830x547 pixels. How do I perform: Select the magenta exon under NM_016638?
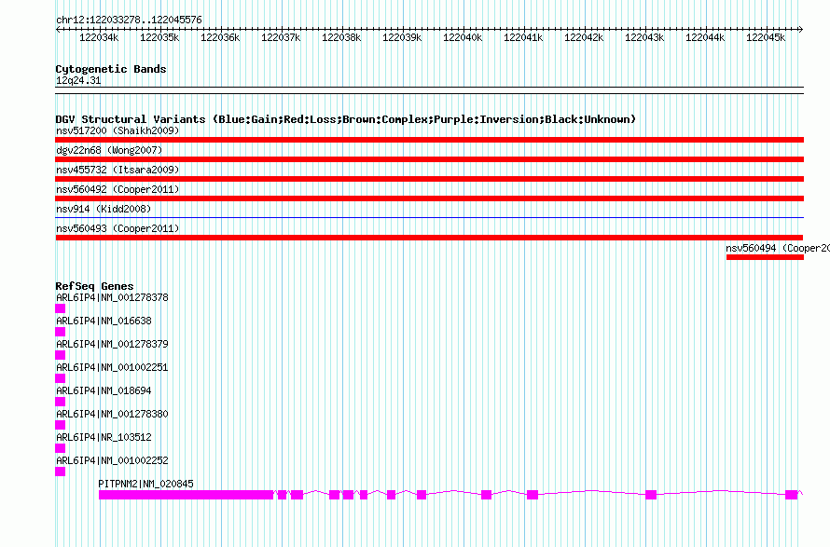coord(61,332)
